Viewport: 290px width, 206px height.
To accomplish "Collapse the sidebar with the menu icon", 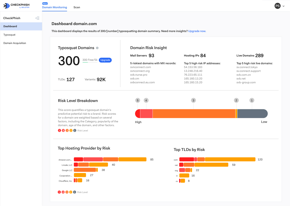I will [x=38, y=18].
